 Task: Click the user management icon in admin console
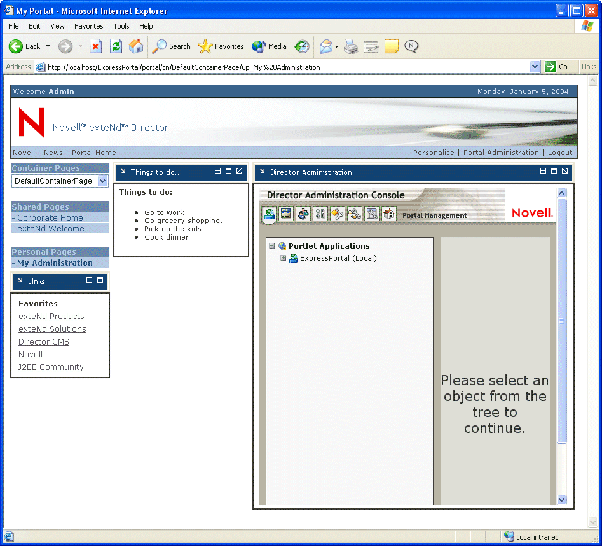coord(303,214)
